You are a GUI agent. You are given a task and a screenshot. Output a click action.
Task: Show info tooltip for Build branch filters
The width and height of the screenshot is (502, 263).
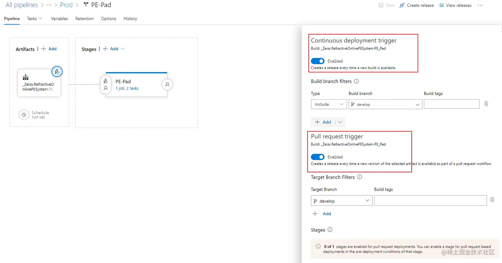[x=356, y=81]
